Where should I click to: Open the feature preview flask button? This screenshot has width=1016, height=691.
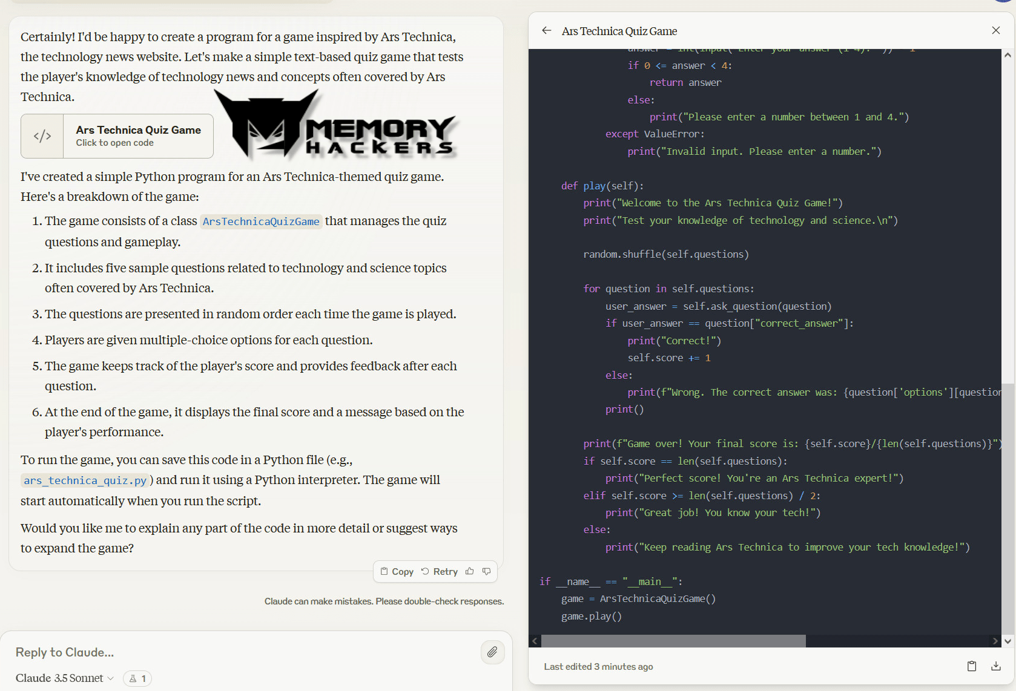[137, 678]
